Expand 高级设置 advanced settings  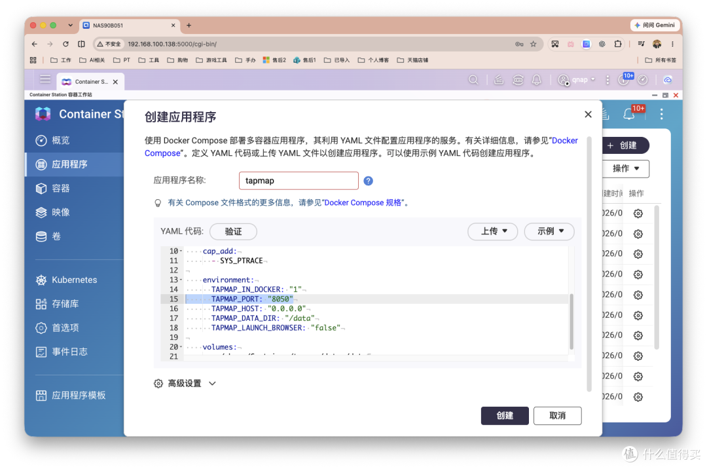185,383
